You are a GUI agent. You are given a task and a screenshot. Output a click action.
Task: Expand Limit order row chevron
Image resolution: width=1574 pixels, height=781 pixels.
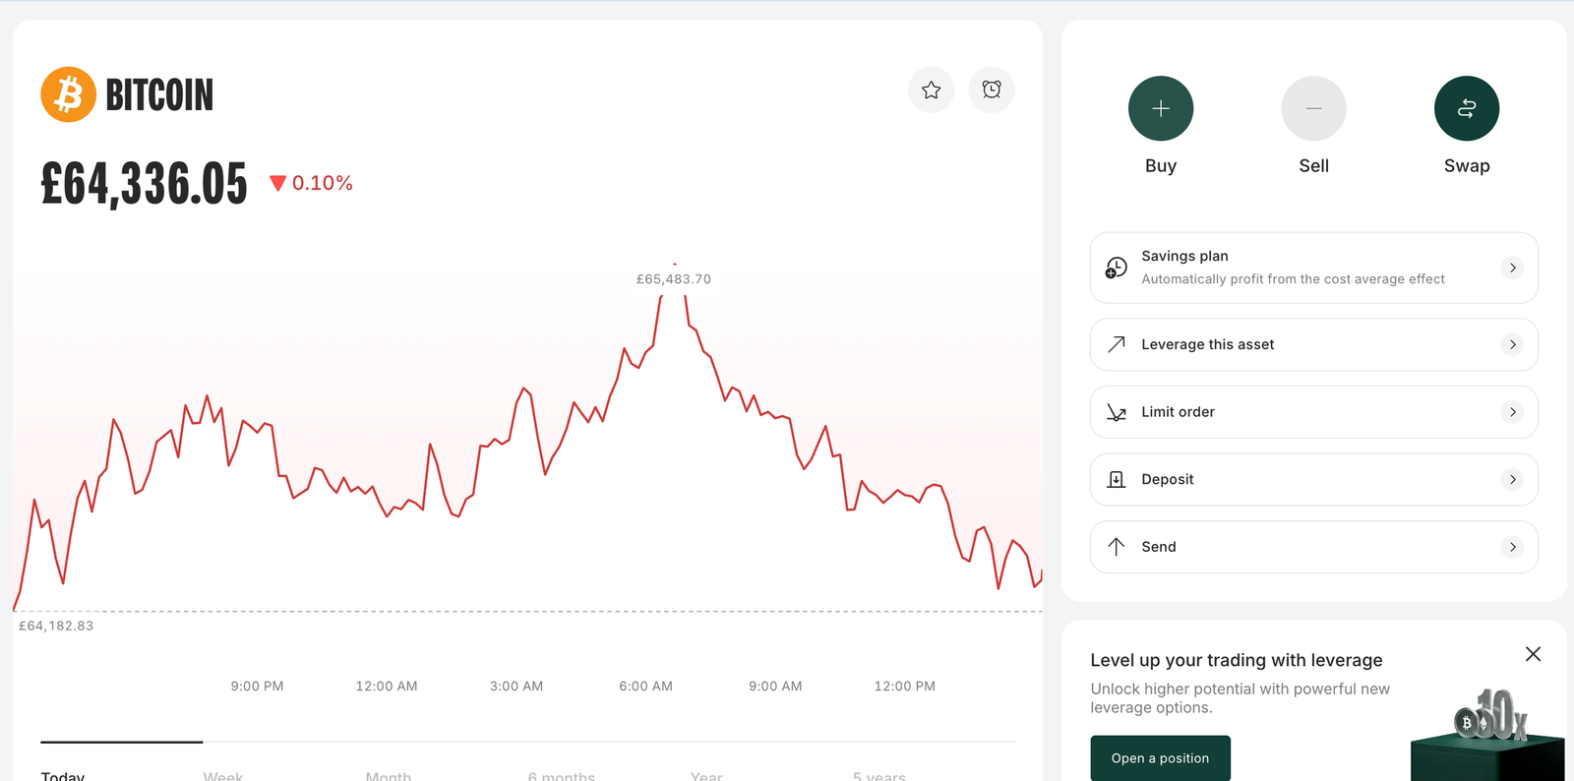point(1513,412)
